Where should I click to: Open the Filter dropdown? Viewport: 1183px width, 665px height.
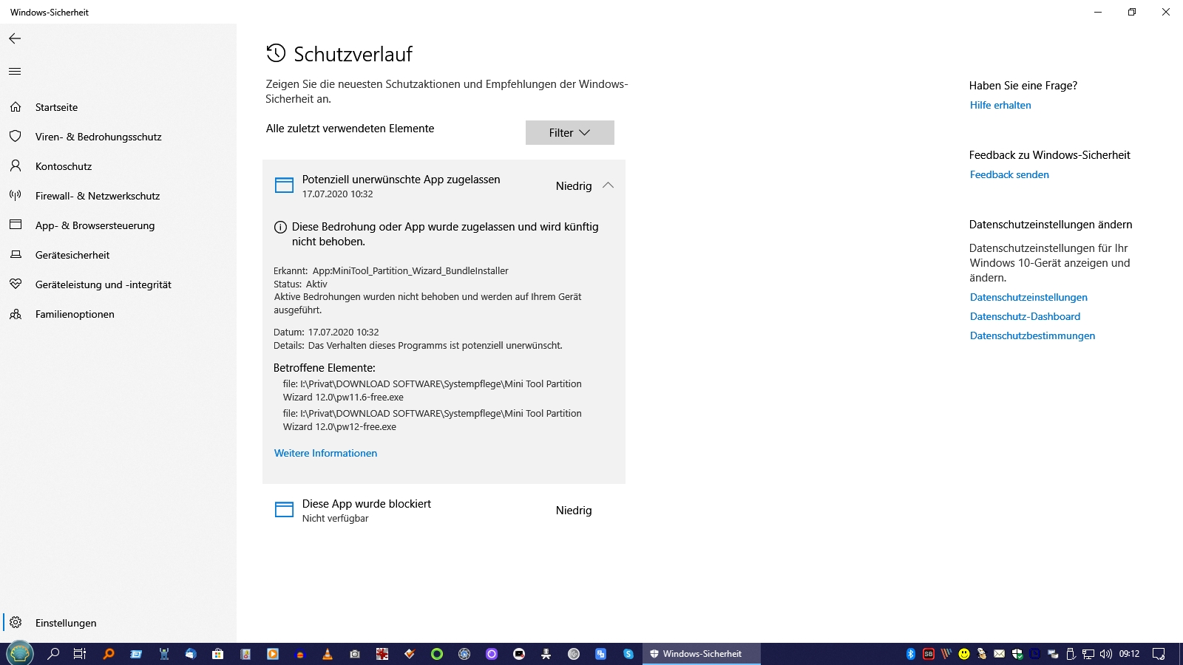click(x=570, y=132)
